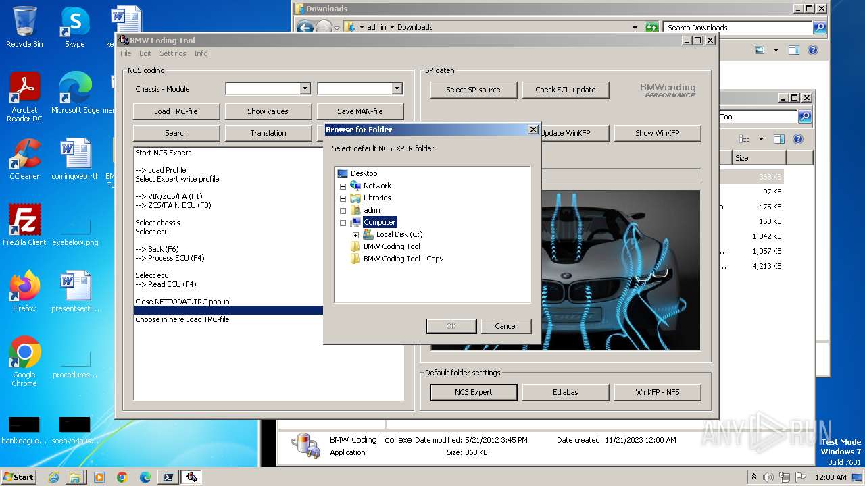Open view options dropdown in Downloads window

(x=776, y=50)
